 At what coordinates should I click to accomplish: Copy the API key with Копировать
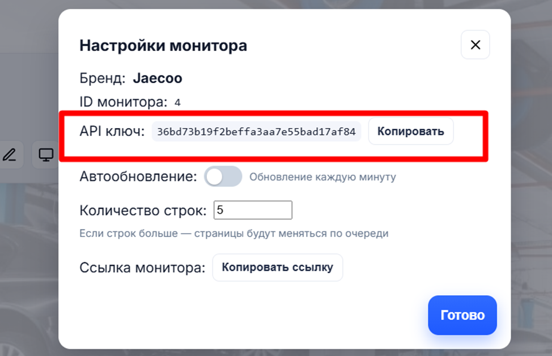[x=410, y=132]
